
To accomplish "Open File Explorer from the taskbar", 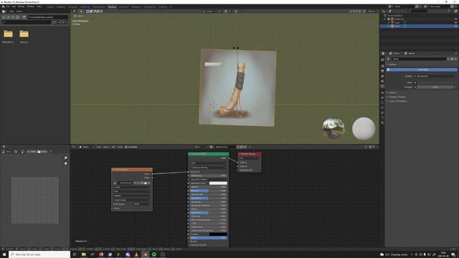I will click(84, 254).
